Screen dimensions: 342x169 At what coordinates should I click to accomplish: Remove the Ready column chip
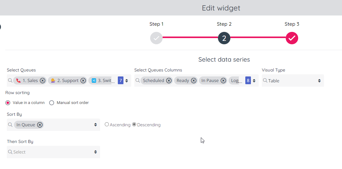pos(193,80)
